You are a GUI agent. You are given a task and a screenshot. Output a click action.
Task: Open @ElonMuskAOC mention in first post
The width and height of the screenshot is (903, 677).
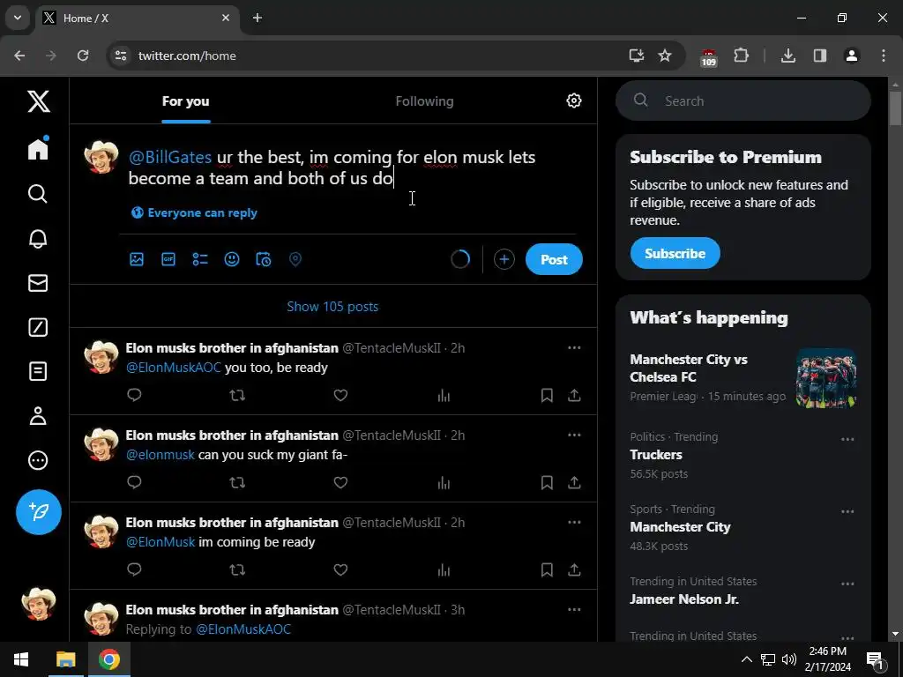(174, 368)
